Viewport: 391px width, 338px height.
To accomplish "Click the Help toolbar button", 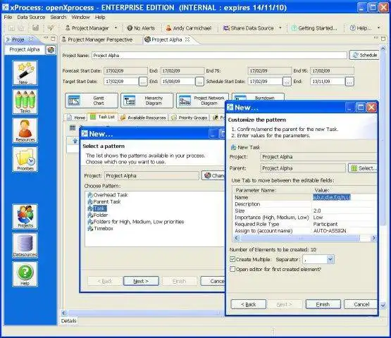I will pyautogui.click(x=360, y=28).
